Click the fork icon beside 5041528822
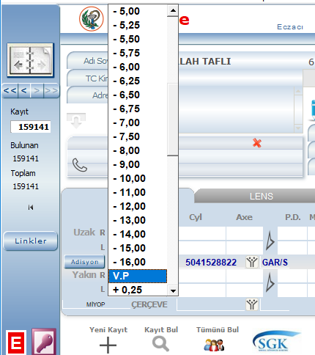Viewport: 315px width, 355px height. point(252,262)
